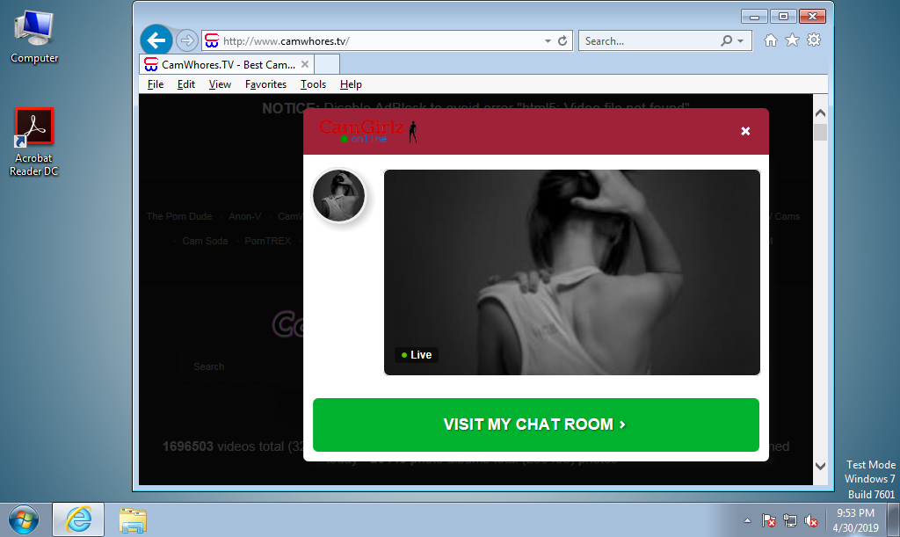Image resolution: width=900 pixels, height=537 pixels.
Task: Close the CamWhores.TV tab with its X
Action: click(x=305, y=64)
